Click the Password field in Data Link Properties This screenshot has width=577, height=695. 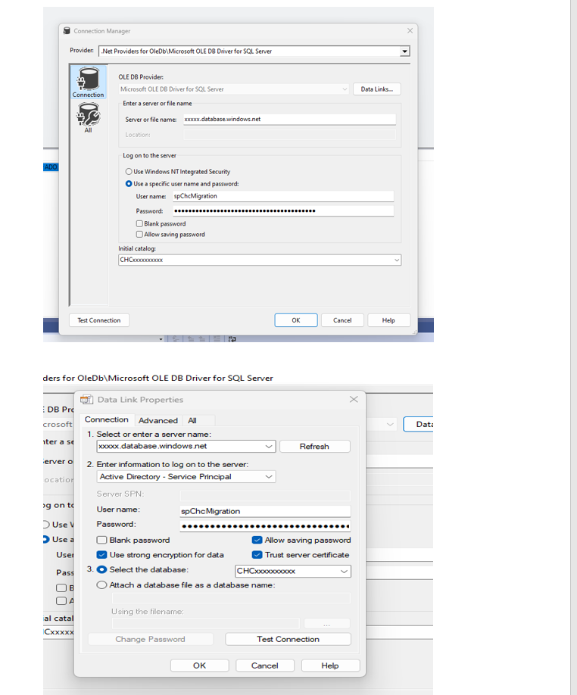(265, 526)
